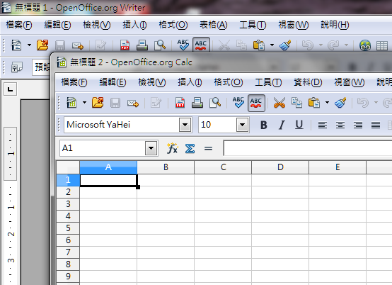Open 工具(T) menu in Calc window
This screenshot has width=392, height=285.
268,82
